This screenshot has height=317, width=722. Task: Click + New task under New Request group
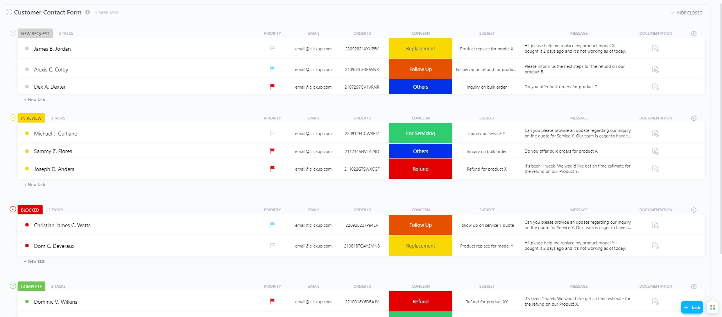tap(35, 100)
